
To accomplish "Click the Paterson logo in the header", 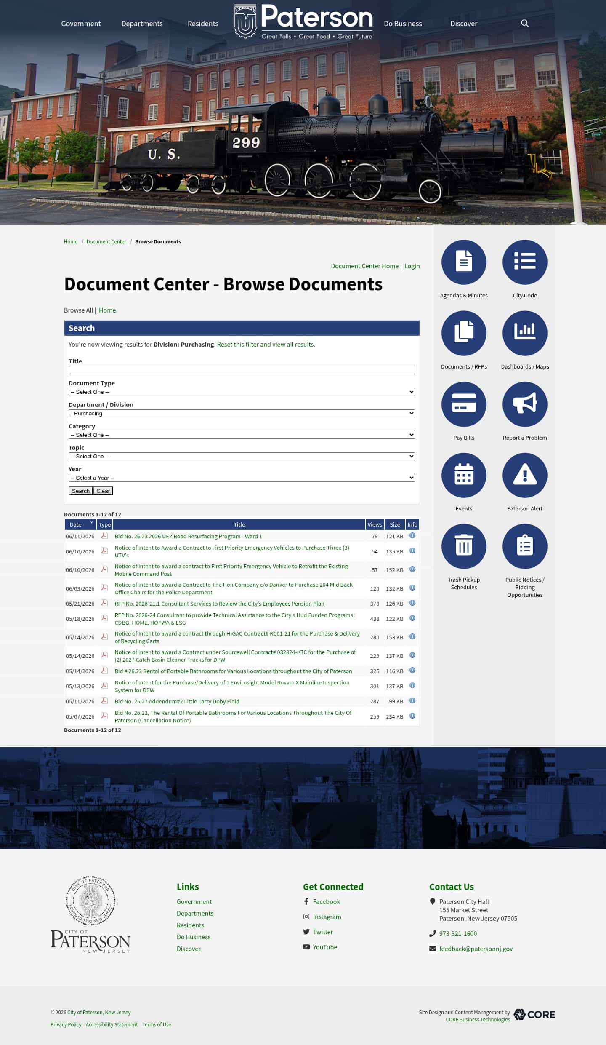I will 303,21.
